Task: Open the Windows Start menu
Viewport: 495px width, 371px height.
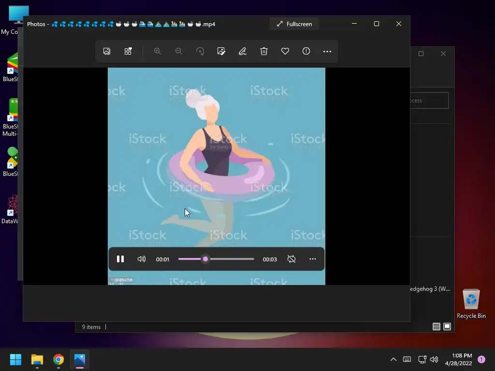Action: [15, 359]
